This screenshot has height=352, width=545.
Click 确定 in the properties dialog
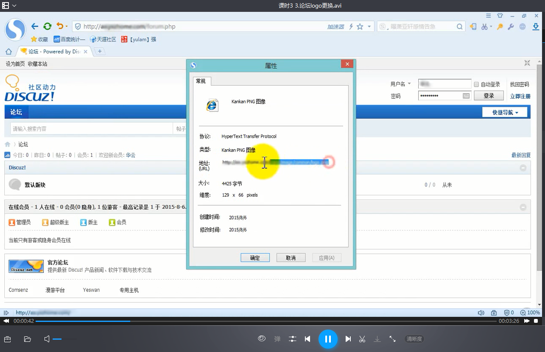[x=255, y=258]
